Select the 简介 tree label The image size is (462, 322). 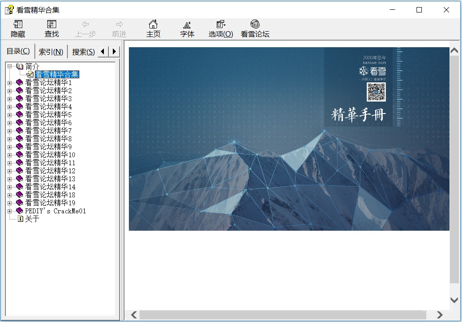coord(32,66)
